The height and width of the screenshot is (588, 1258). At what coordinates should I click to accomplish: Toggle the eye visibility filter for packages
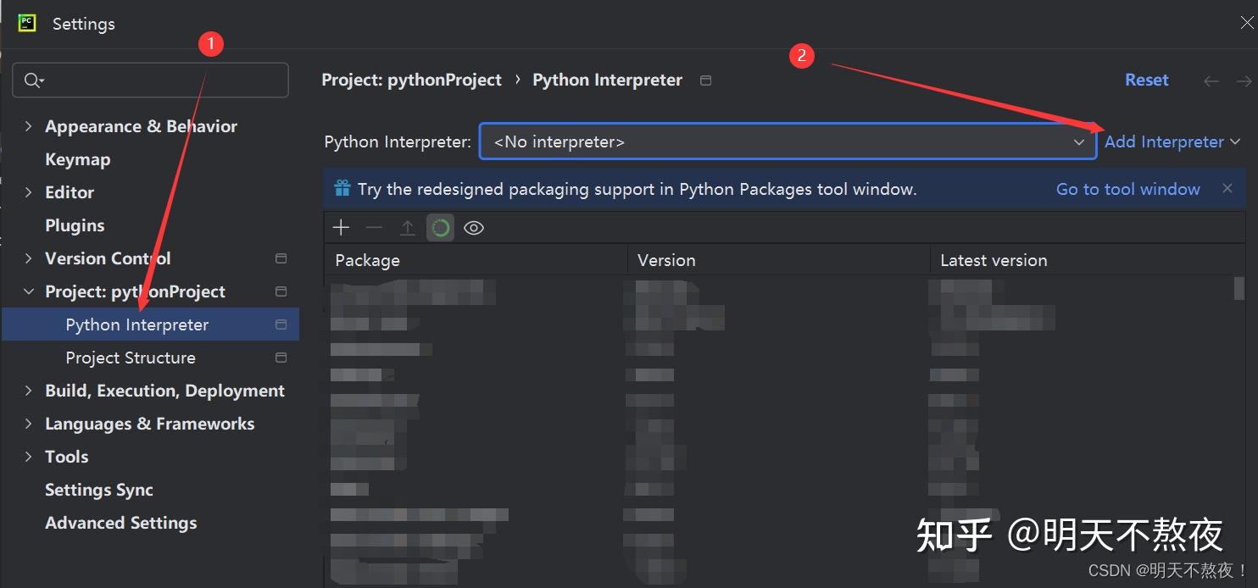(x=473, y=227)
